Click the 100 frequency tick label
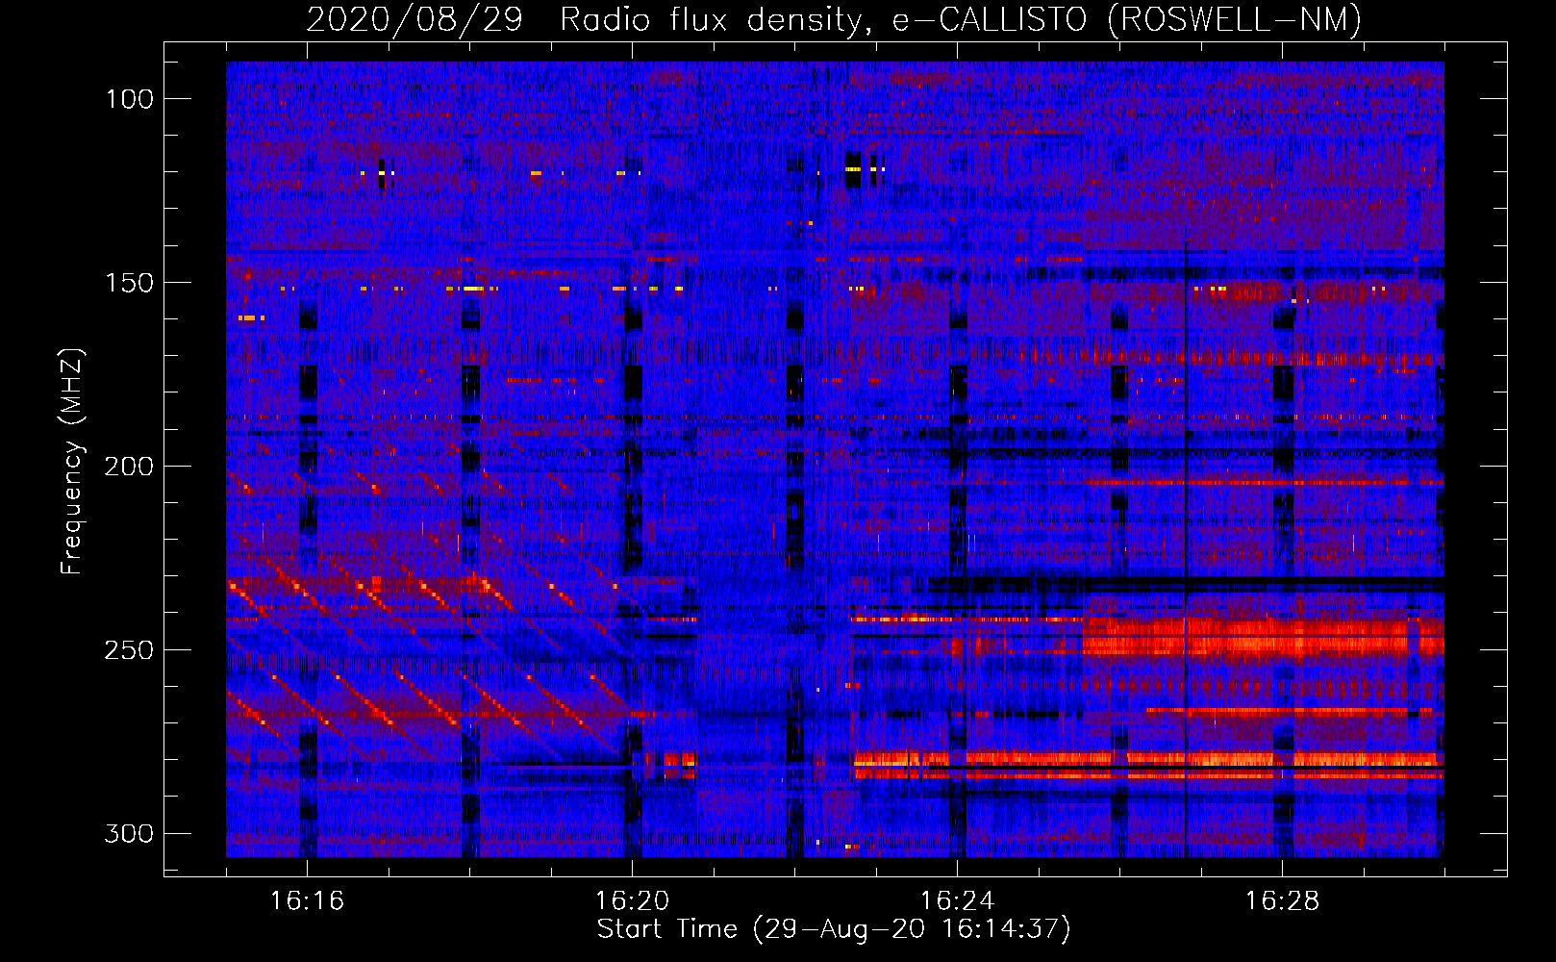 (x=130, y=99)
